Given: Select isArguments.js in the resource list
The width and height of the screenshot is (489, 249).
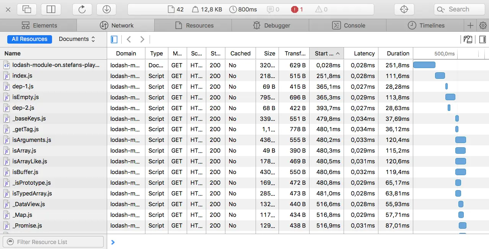Looking at the screenshot, I should pyautogui.click(x=54, y=140).
